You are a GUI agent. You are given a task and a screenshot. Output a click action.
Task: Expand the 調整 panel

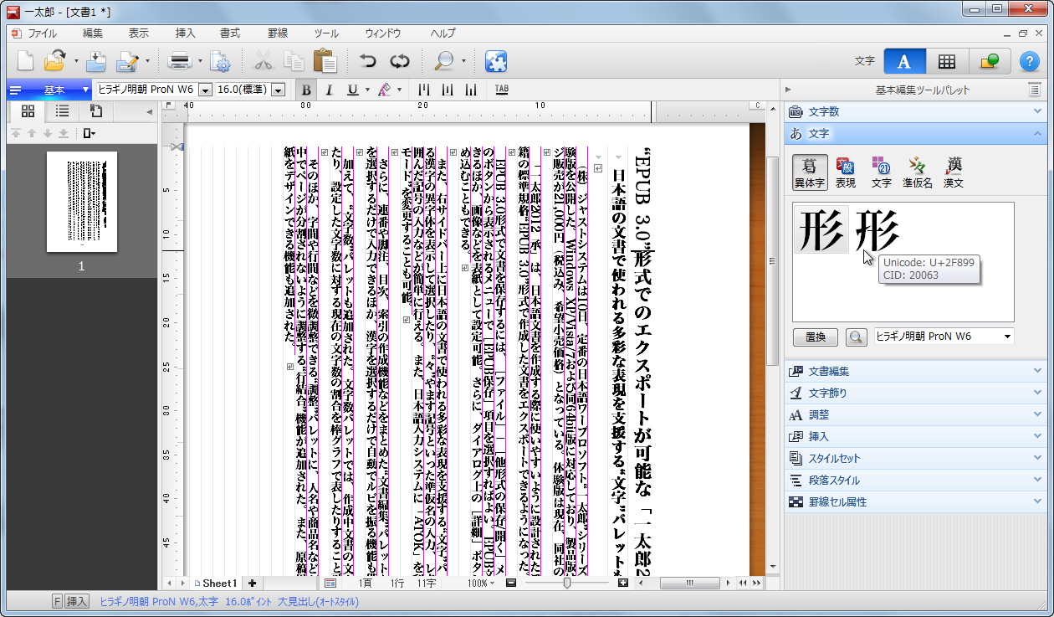[915, 414]
